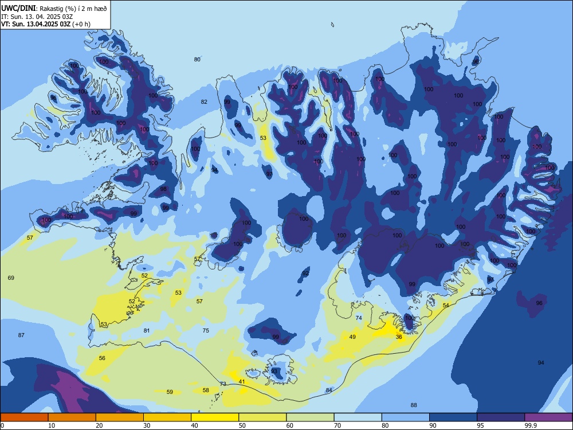573x430 pixels.
Task: Click the offshore value '69' on the west
Action: [11, 278]
